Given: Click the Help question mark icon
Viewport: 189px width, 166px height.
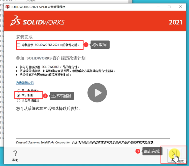Looking at the screenshot, I should tap(15, 153).
